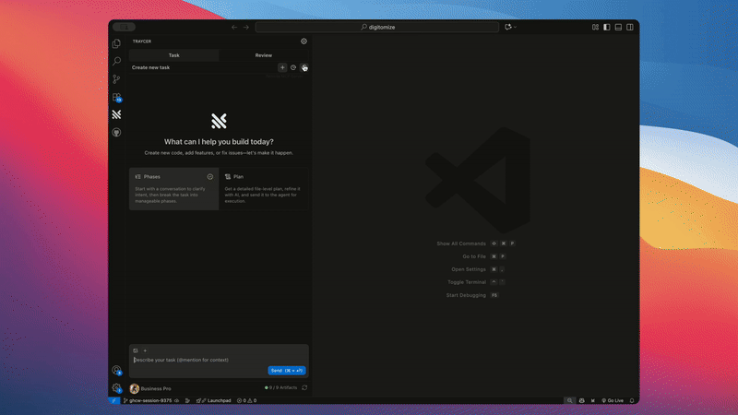Click the TRAYCER panel title
The width and height of the screenshot is (738, 415).
142,41
